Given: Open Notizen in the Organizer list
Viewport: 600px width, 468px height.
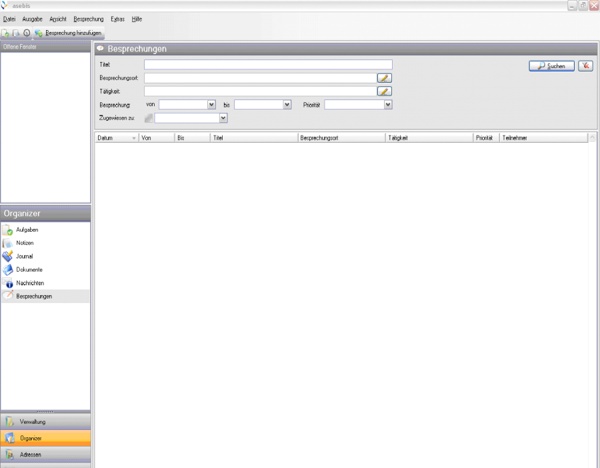Looking at the screenshot, I should (25, 243).
